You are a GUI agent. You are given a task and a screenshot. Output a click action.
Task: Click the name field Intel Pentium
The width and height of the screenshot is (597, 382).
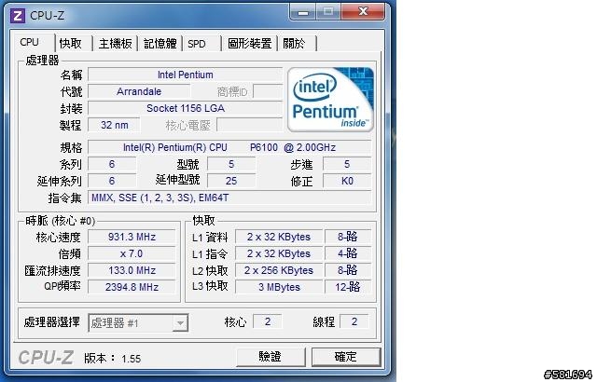pos(185,75)
